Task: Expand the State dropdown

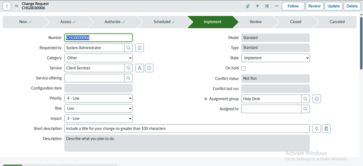Action: [x=275, y=58]
